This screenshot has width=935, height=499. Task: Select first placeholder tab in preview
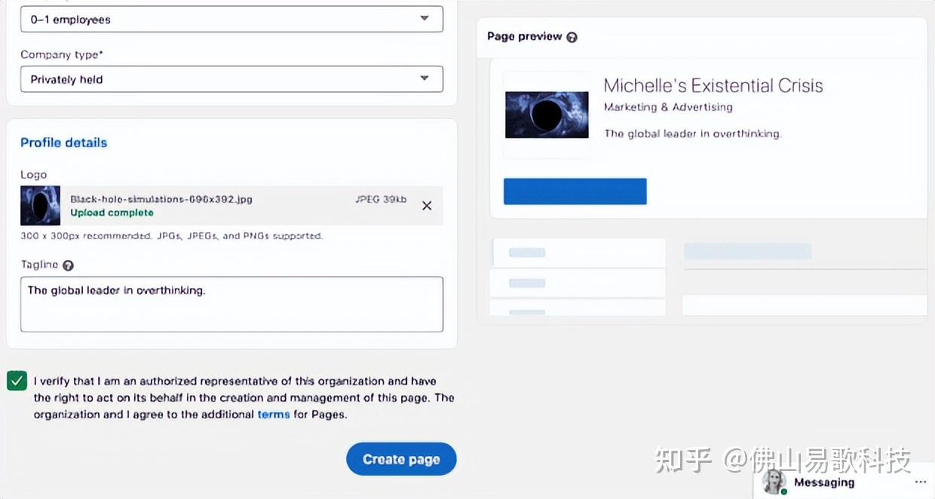578,253
